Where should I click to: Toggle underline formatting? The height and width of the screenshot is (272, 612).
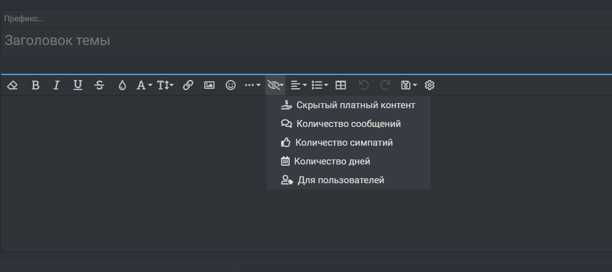[x=78, y=85]
